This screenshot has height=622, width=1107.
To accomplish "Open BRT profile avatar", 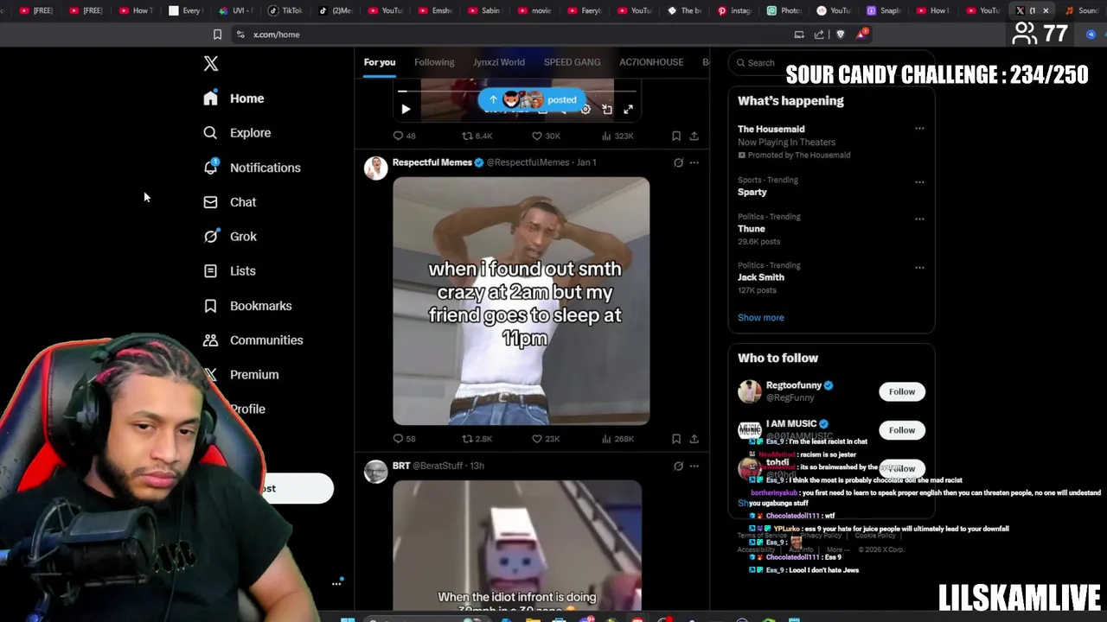I will [375, 472].
